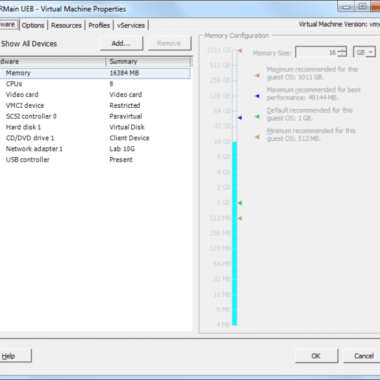380x380 pixels.
Task: Select CD/DVD drive 1 row
Action: point(95,138)
